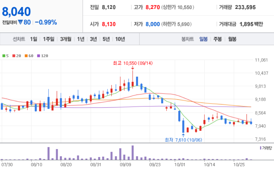This screenshot has height=172, width=274.
Task: Switch to the 1년 line chart
Action: pos(81,39)
